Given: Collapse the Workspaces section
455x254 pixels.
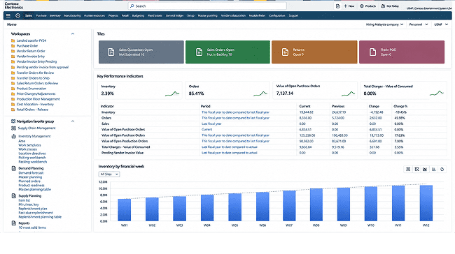Looking at the screenshot, I should [73, 34].
